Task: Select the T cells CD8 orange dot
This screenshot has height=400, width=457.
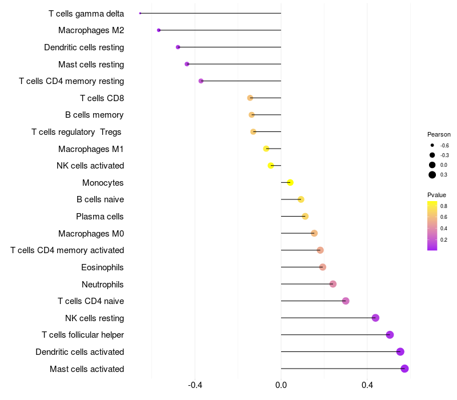Action: coord(250,98)
